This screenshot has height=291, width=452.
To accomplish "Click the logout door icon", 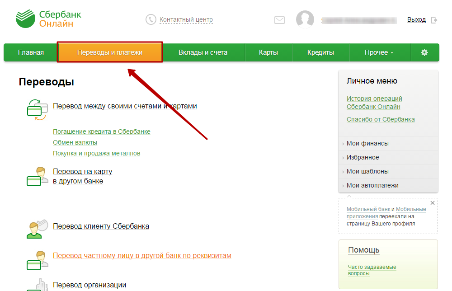I will coord(434,20).
